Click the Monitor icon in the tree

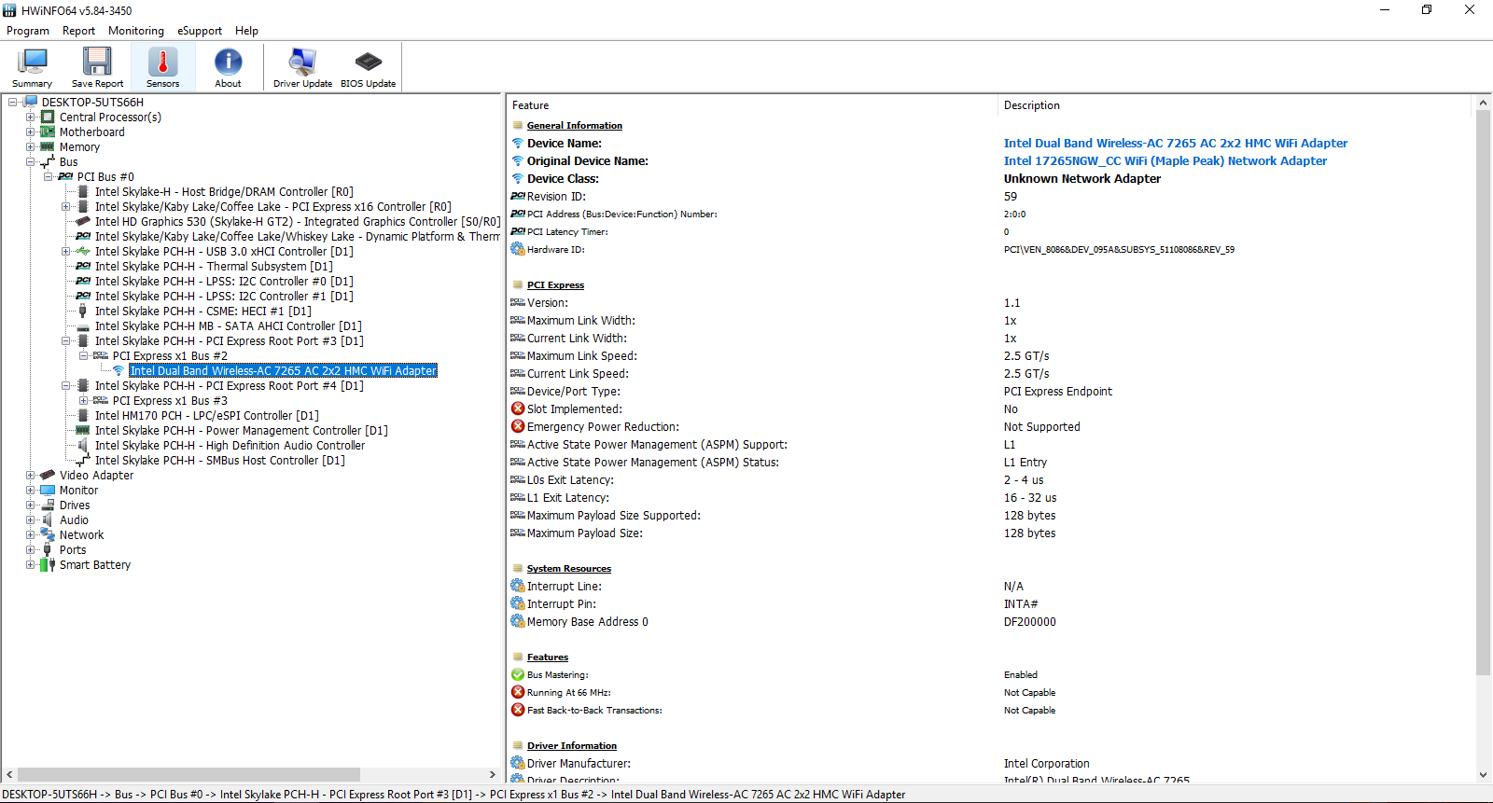coord(48,490)
